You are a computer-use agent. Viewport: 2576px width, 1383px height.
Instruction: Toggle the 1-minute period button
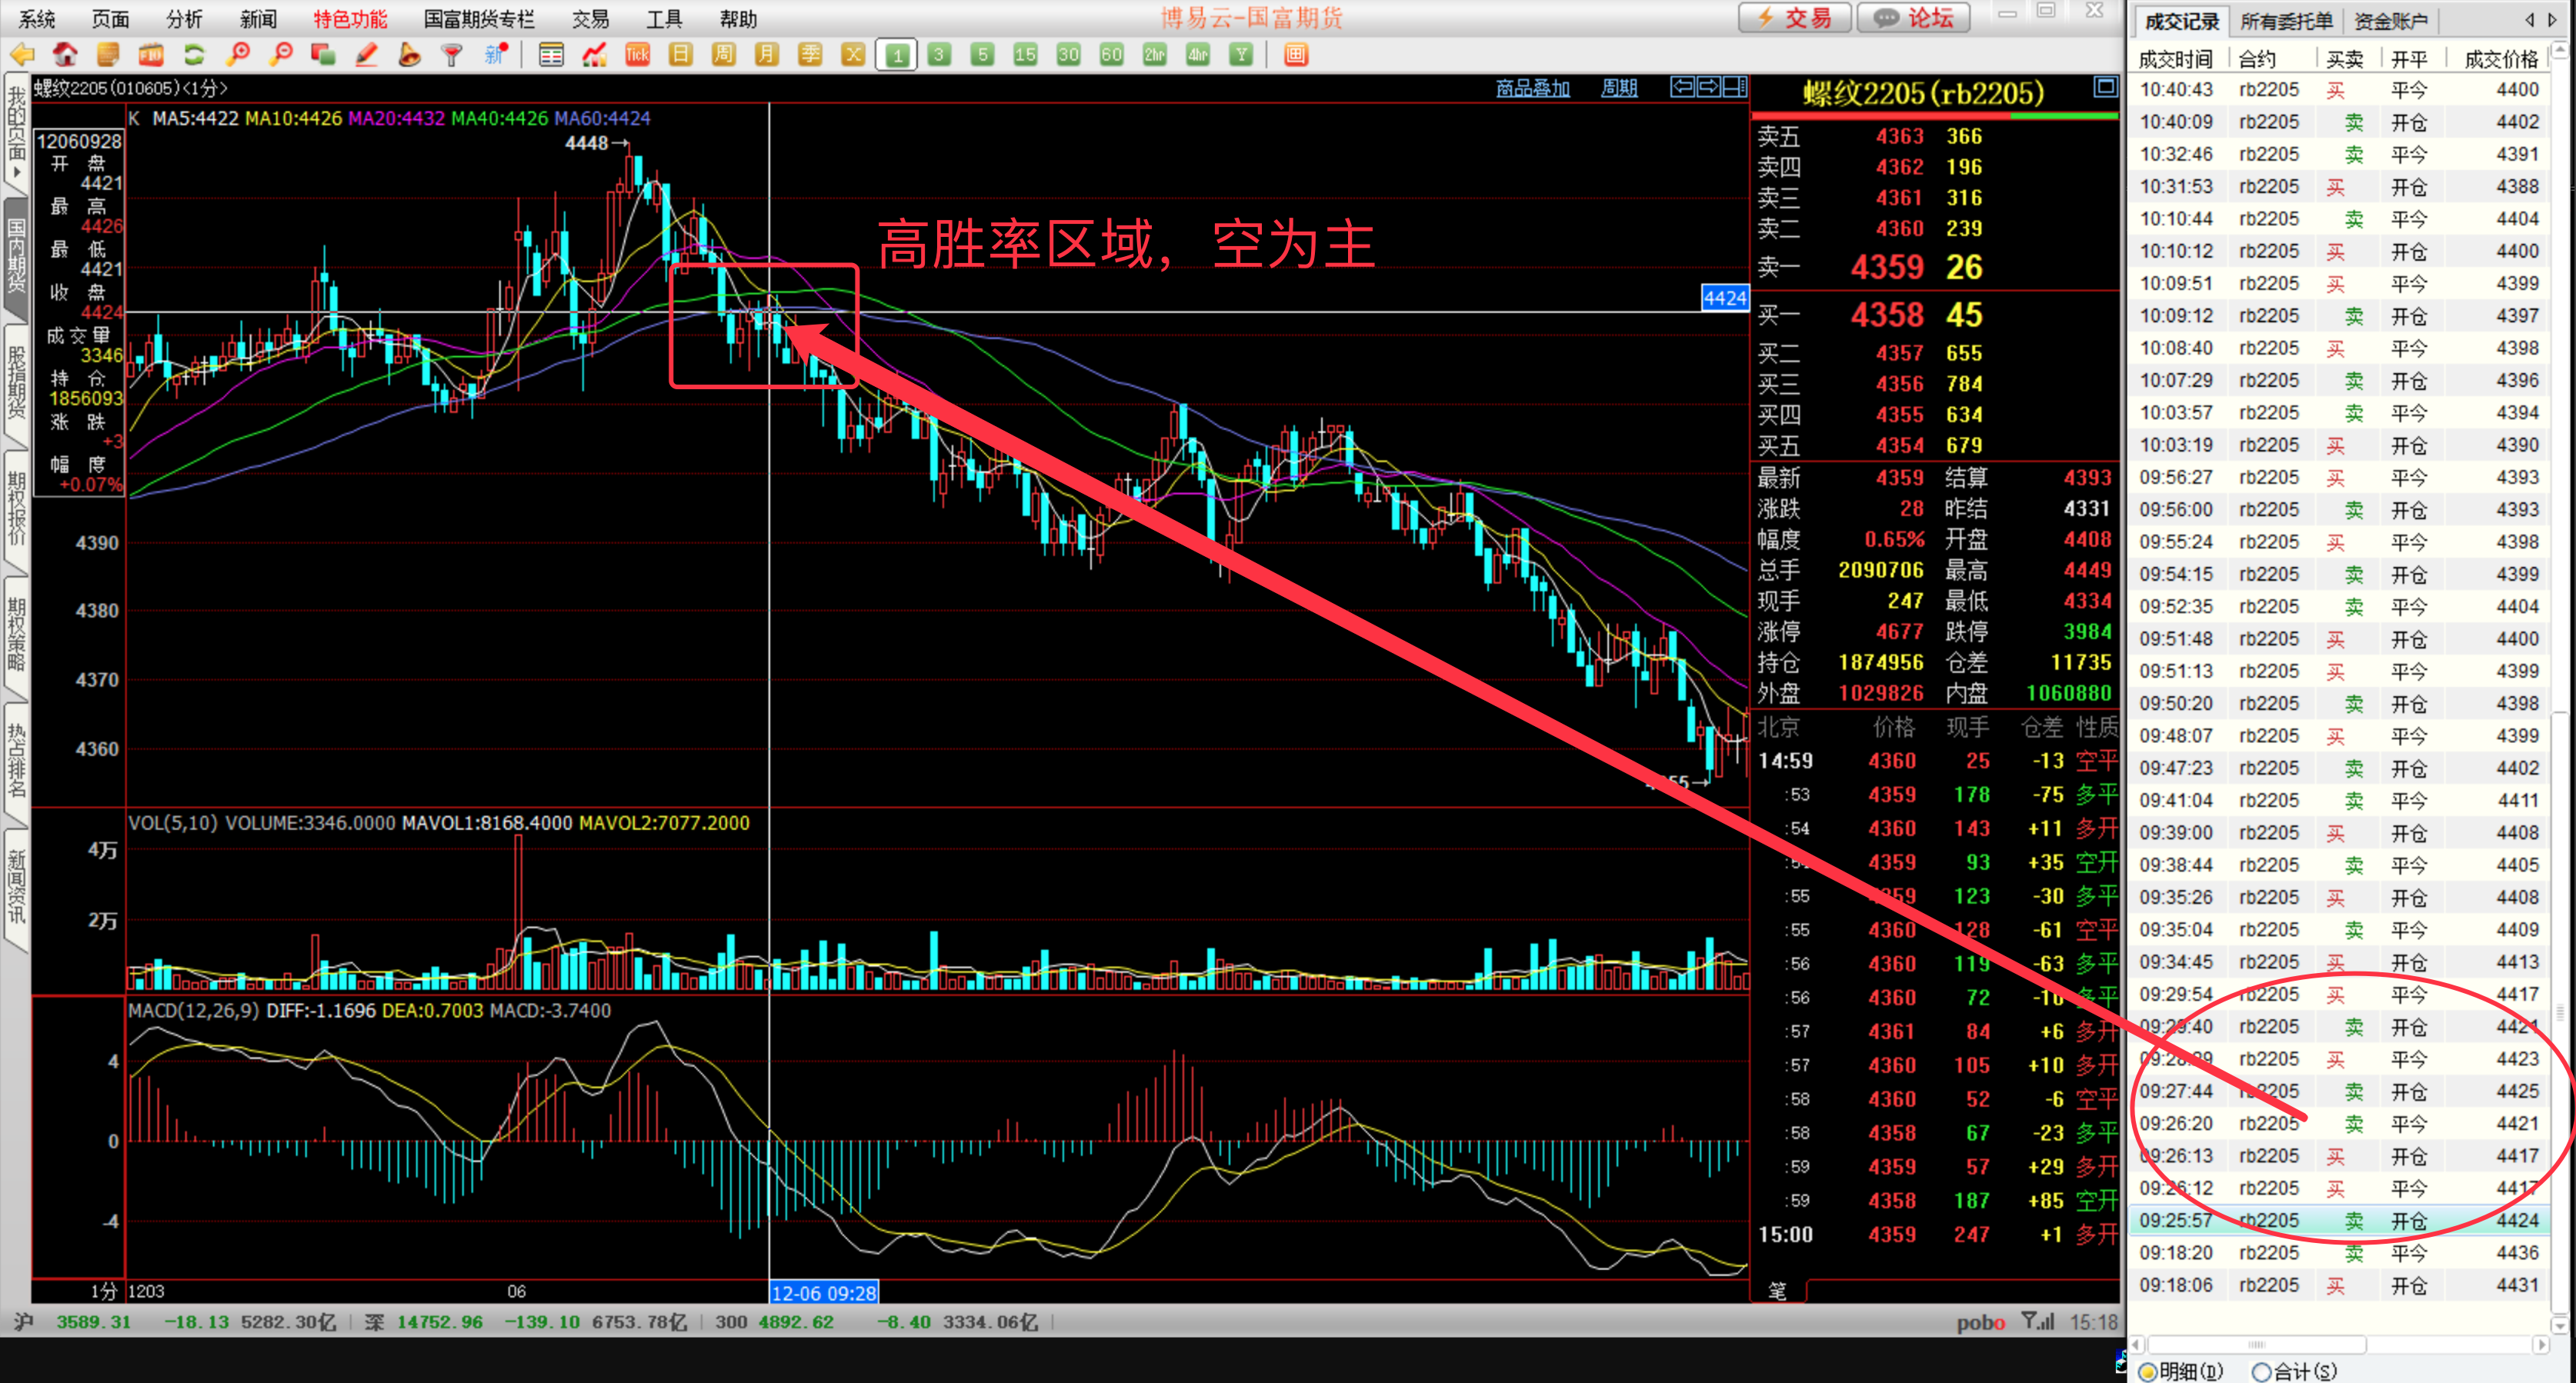click(x=897, y=55)
